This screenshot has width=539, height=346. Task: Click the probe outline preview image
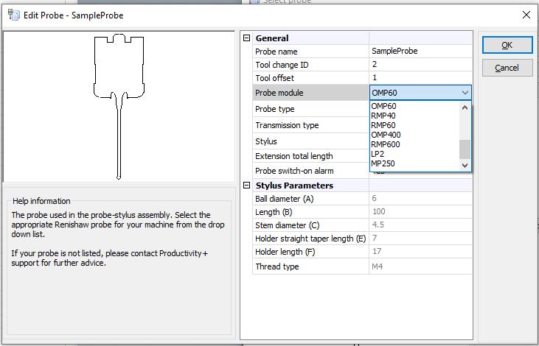pos(119,107)
